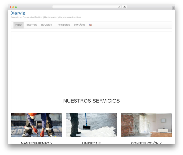Select the MANTENIMIENTO Y service heading

coord(37,143)
